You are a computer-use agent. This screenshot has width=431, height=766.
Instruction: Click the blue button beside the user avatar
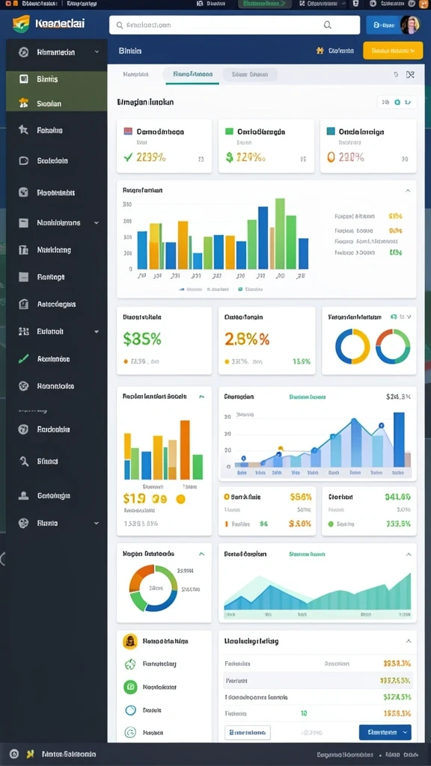[x=382, y=25]
